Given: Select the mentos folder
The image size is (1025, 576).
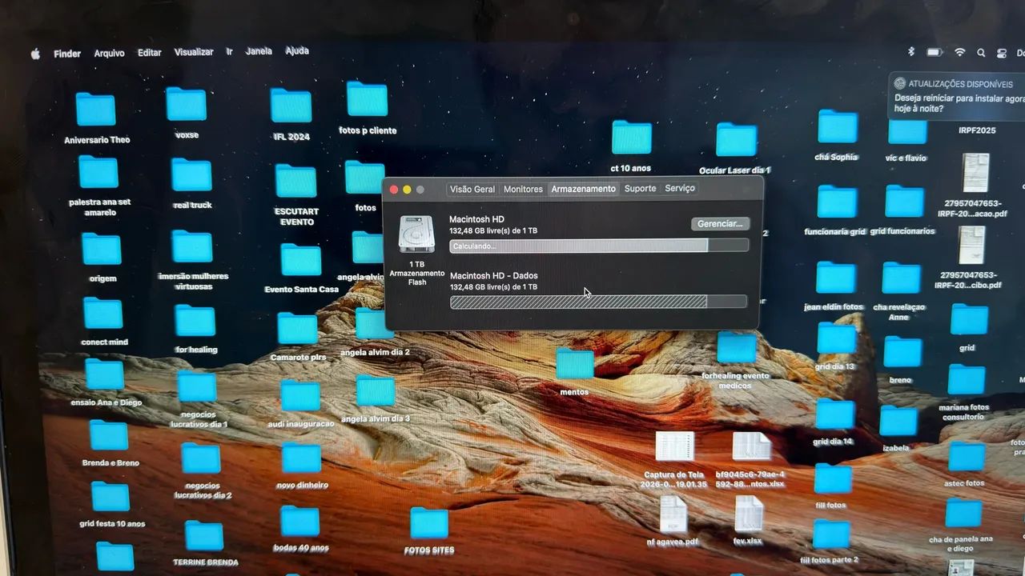Looking at the screenshot, I should click(x=575, y=364).
